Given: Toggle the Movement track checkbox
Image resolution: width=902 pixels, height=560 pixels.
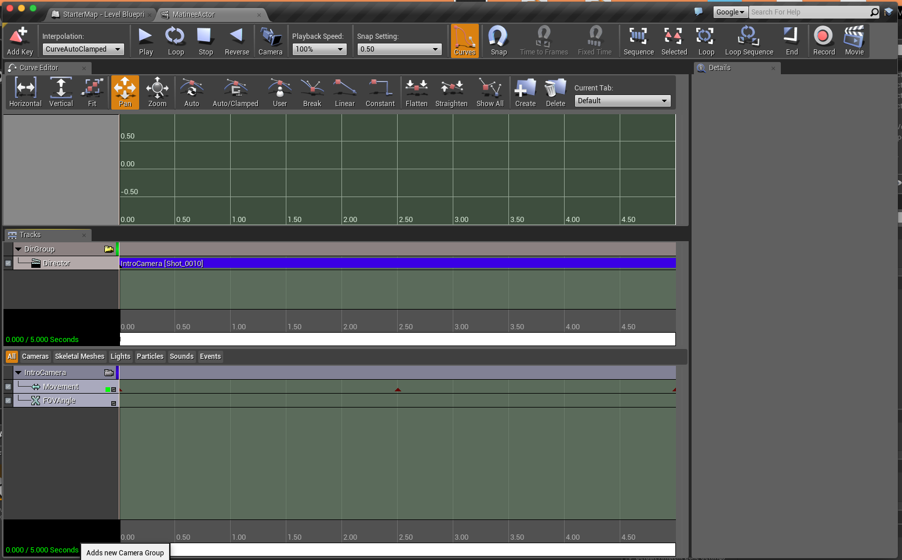Looking at the screenshot, I should point(8,387).
